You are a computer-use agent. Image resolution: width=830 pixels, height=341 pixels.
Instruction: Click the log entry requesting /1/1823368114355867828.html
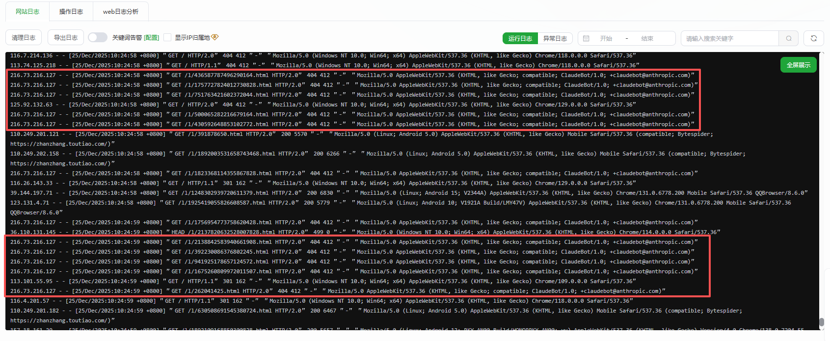pyautogui.click(x=354, y=173)
